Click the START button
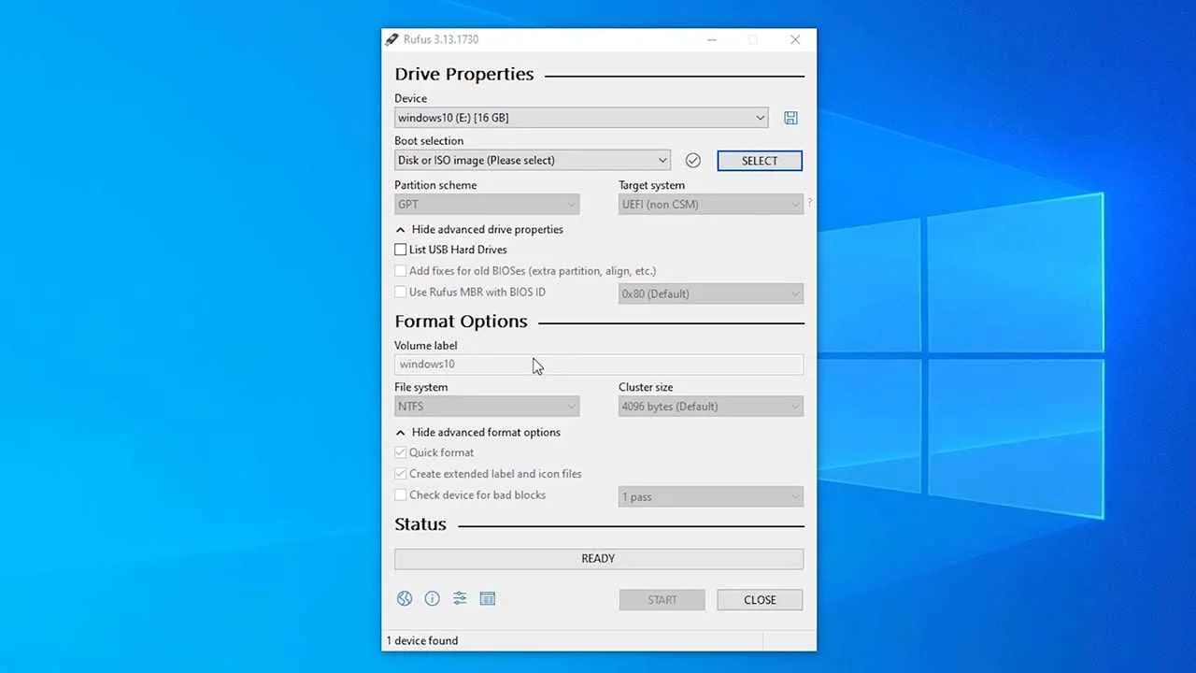This screenshot has width=1196, height=673. 662,600
